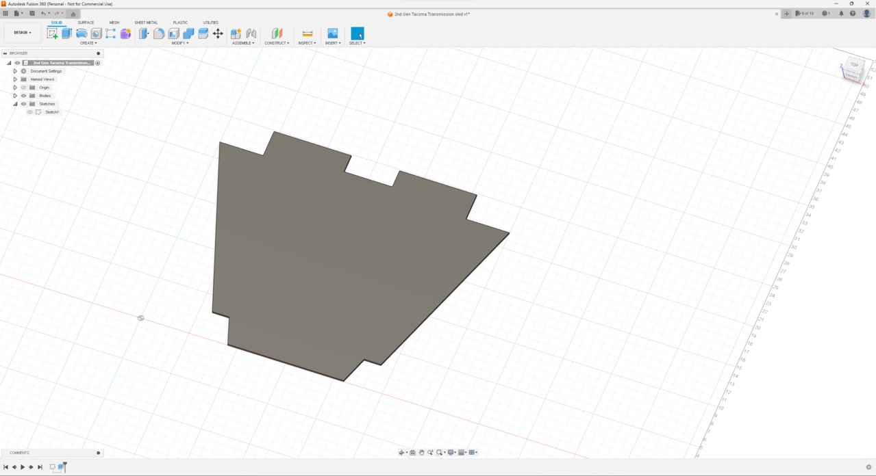Collapse the root component tree node
876x476 pixels.
click(9, 63)
